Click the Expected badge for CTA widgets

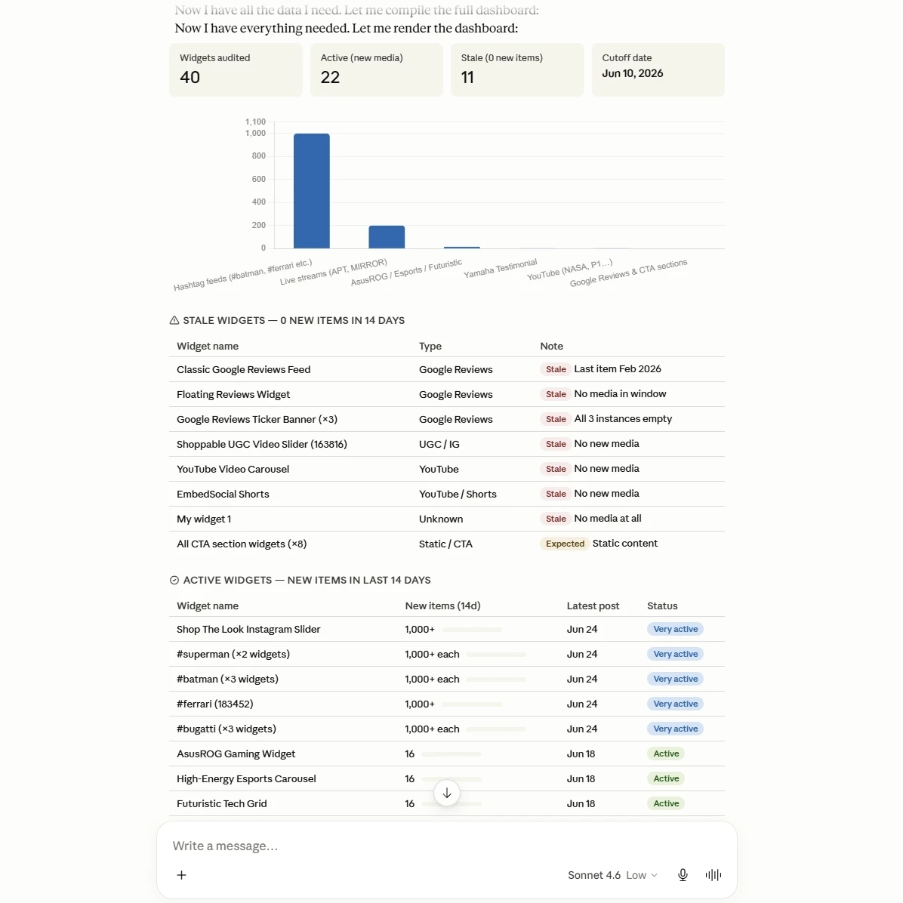tap(565, 544)
